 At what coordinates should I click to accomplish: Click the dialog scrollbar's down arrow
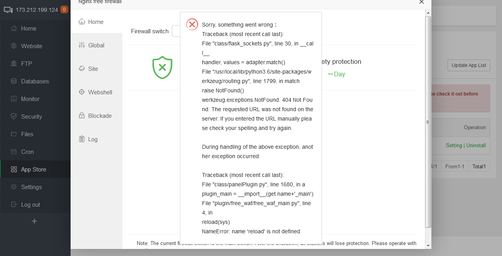(x=428, y=245)
